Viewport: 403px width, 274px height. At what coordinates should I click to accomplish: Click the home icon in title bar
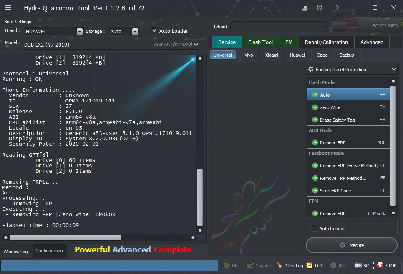click(320, 7)
